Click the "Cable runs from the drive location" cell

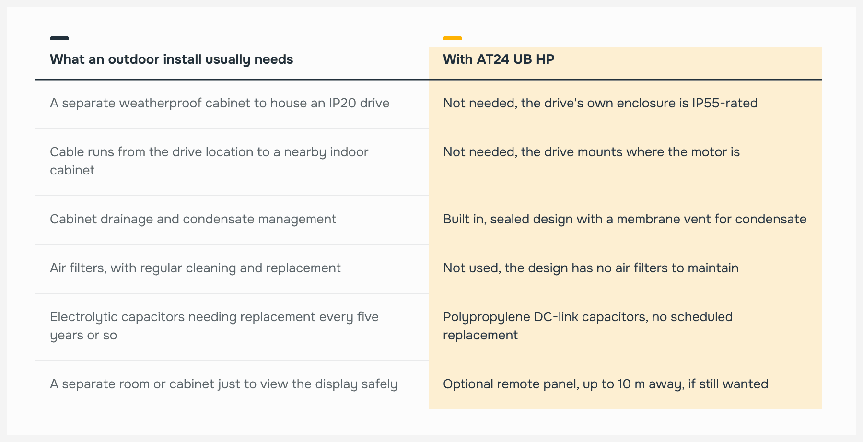point(232,162)
